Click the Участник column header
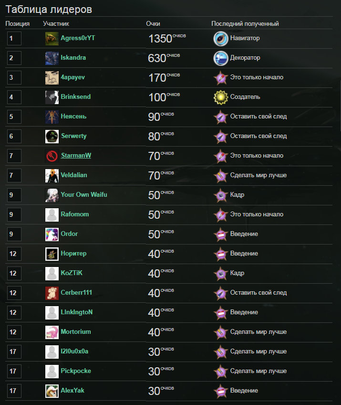Screen dimensions: 341x405 click(x=56, y=23)
